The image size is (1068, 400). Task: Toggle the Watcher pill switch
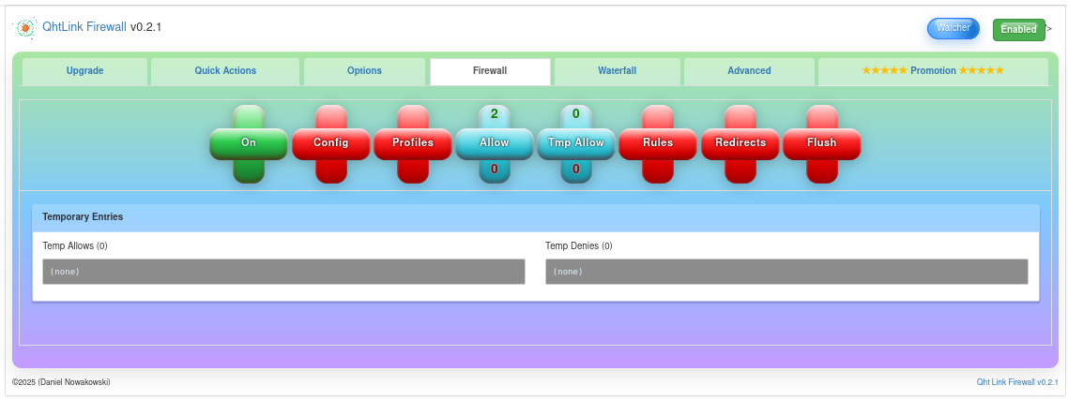coord(953,28)
